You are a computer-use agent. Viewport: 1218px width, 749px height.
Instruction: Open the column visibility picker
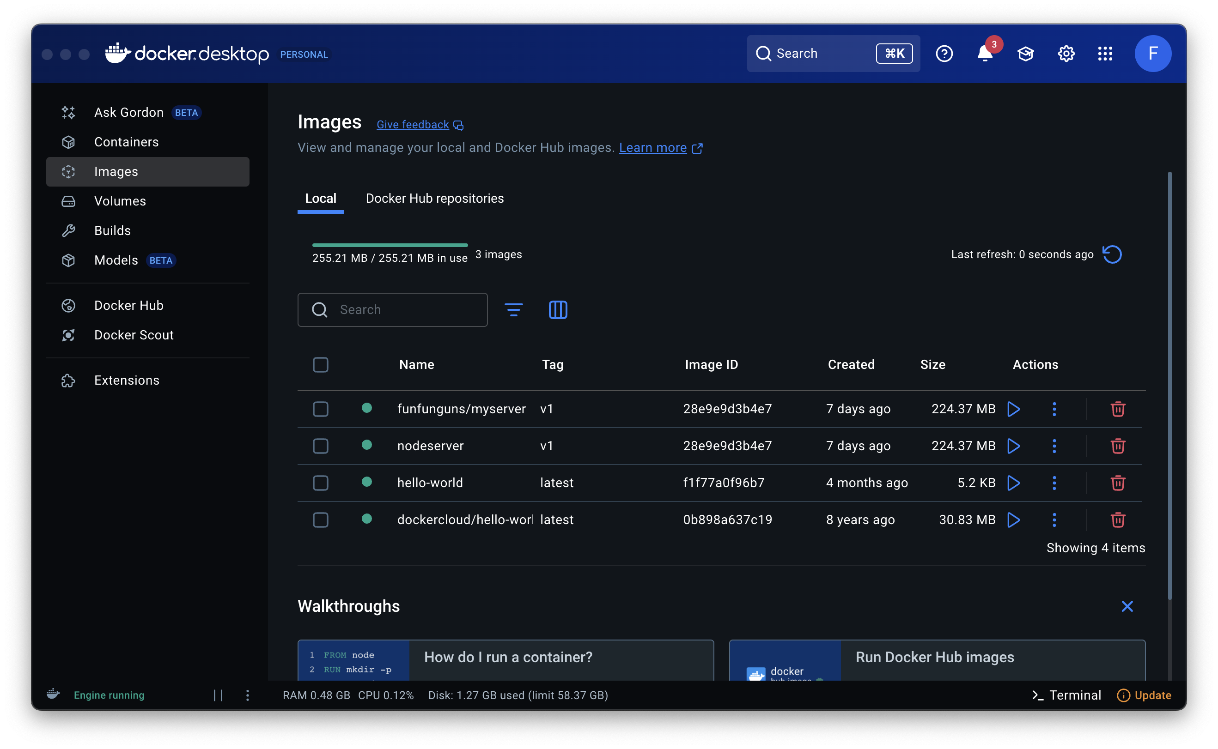click(x=558, y=310)
